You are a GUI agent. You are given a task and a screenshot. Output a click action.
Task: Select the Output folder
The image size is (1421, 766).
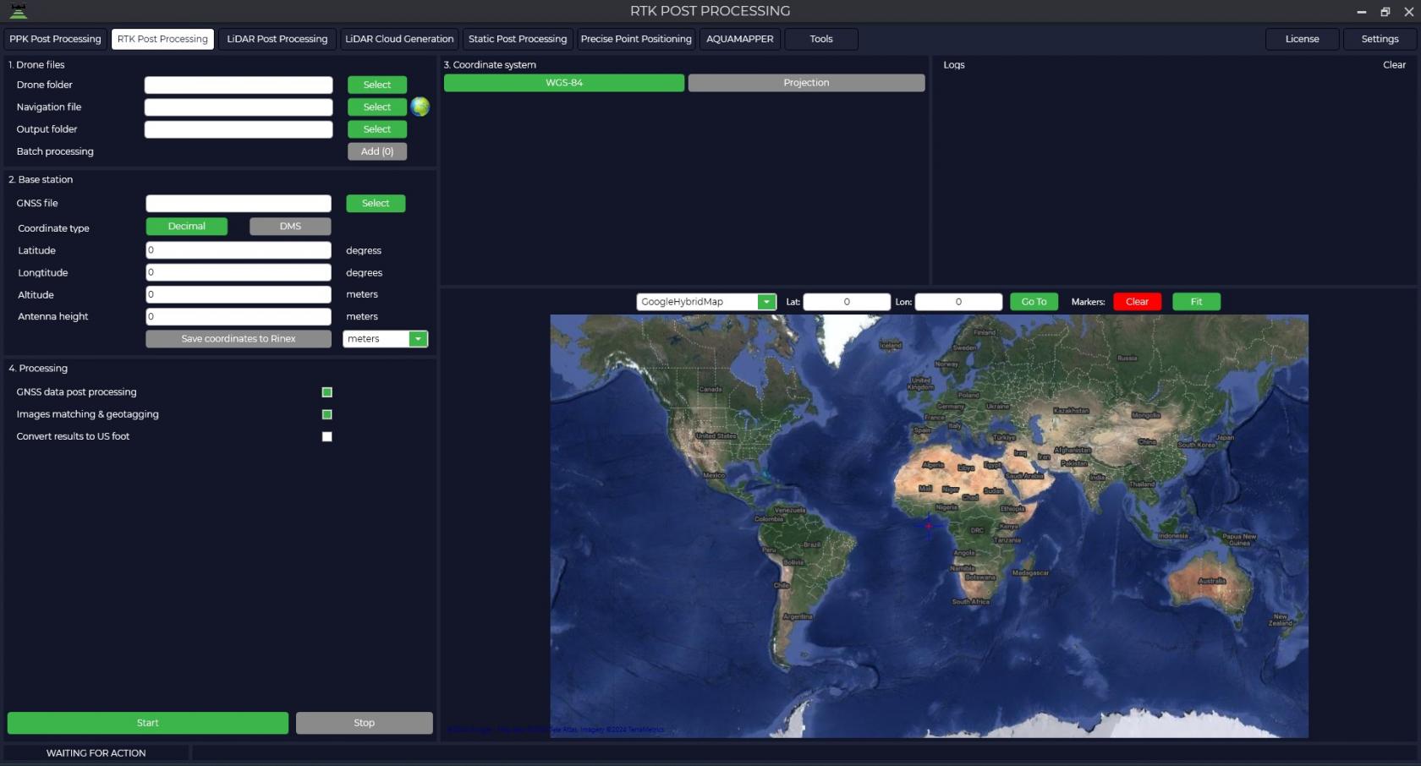[377, 129]
